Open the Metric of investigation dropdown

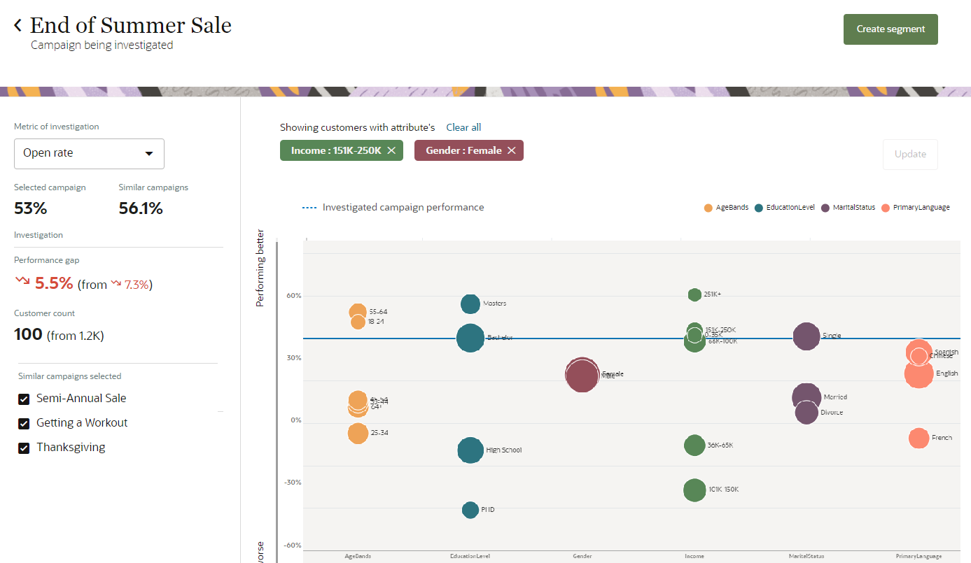(x=89, y=153)
